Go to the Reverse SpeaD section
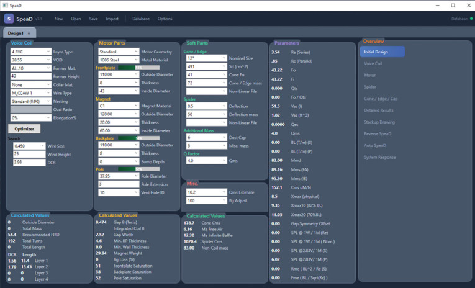The image size is (475, 288). pos(378,134)
